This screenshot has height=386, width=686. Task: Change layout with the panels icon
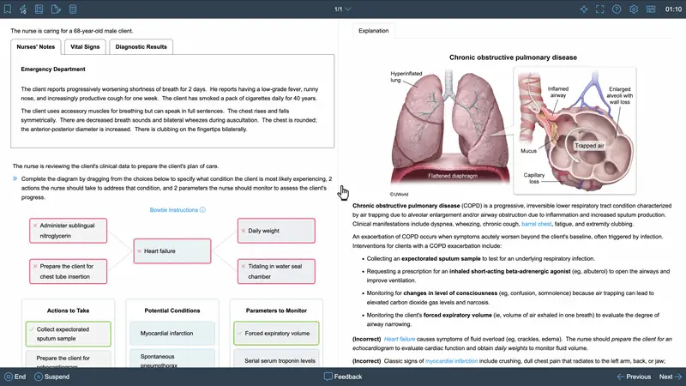(651, 9)
